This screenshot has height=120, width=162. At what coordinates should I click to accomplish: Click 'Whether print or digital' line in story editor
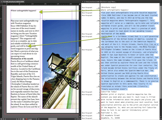pos(126,94)
